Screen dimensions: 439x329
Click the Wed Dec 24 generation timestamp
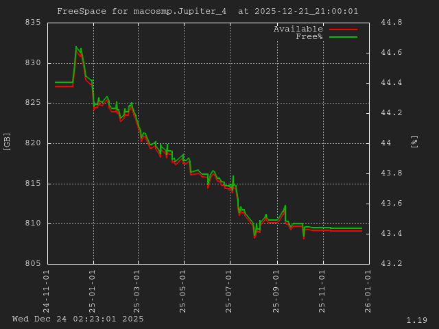pos(78,319)
